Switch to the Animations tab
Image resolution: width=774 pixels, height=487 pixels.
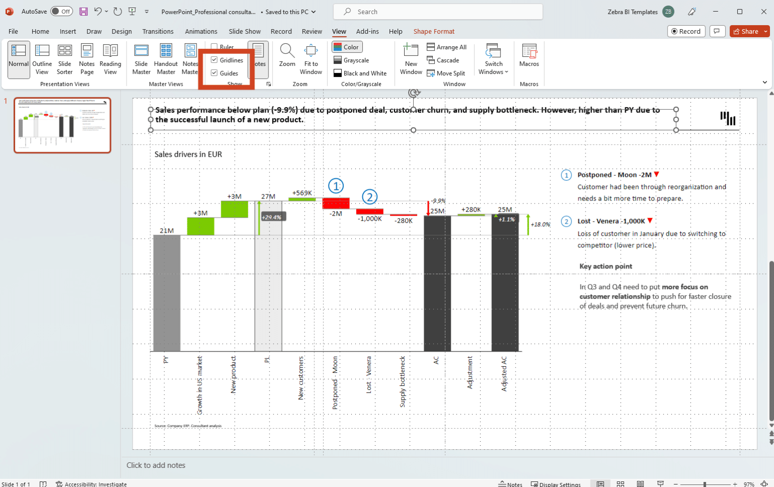tap(201, 31)
